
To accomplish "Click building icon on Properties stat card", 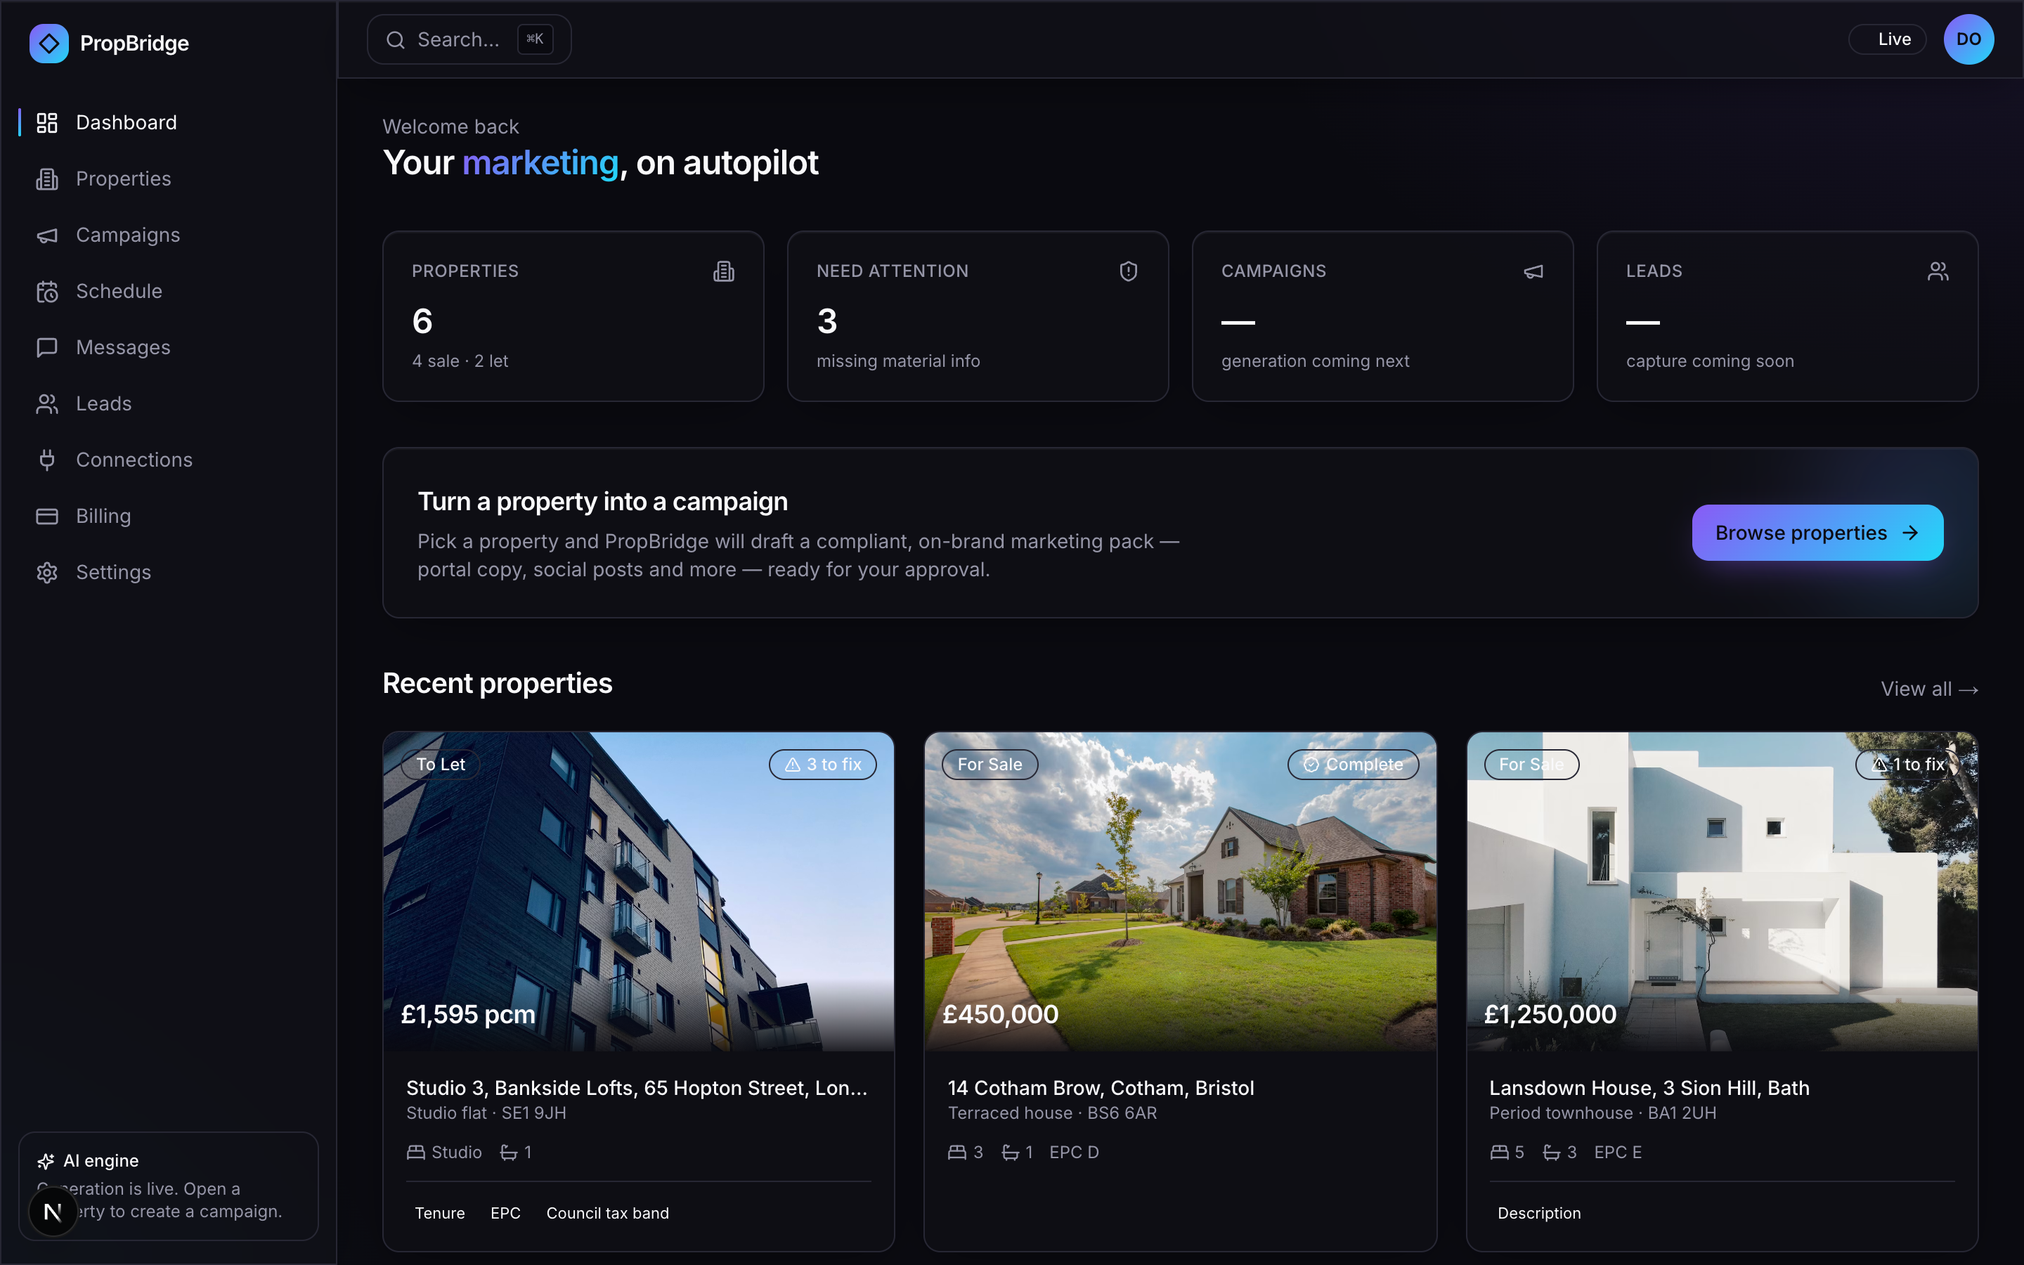I will (x=723, y=271).
